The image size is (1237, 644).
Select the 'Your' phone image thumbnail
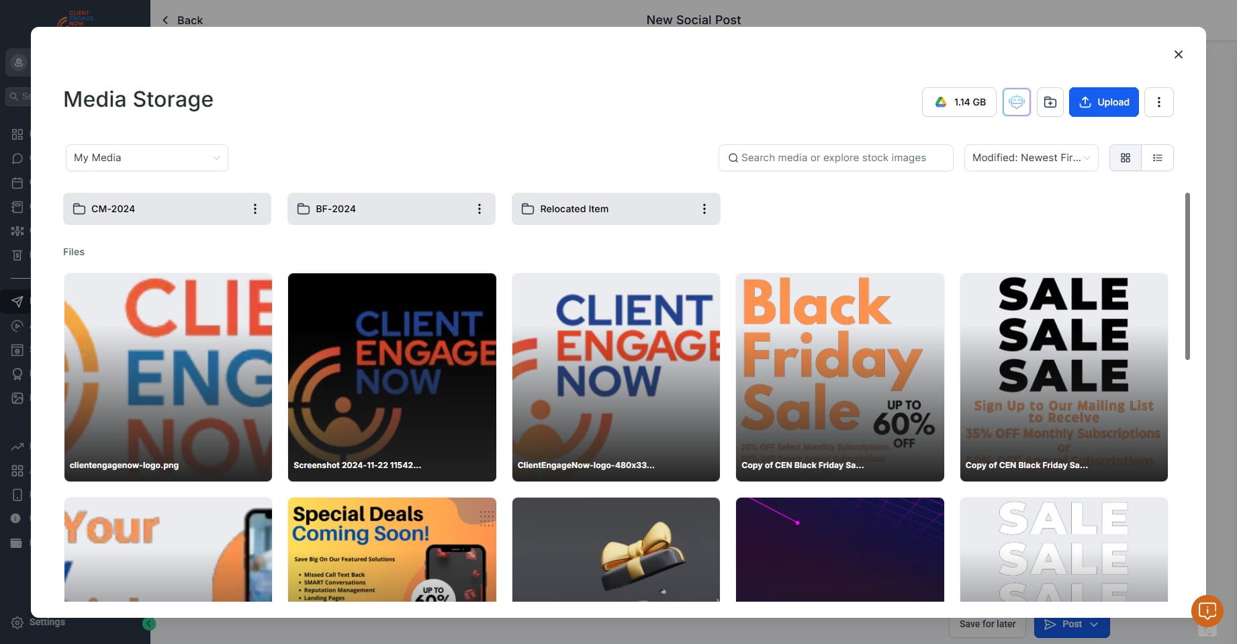[168, 549]
